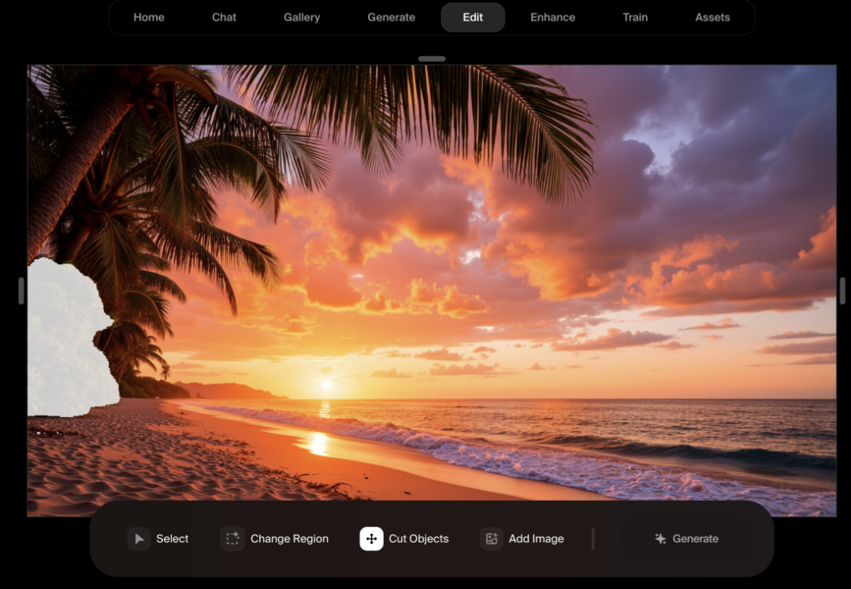
Task: Open the Home tab
Action: (149, 17)
